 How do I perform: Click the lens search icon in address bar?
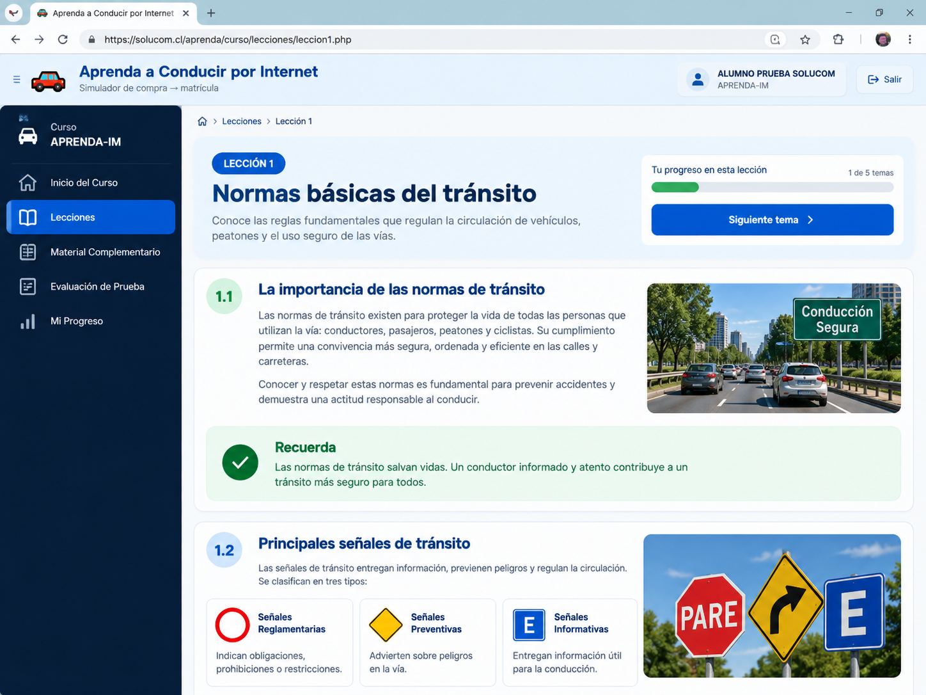[x=775, y=40]
